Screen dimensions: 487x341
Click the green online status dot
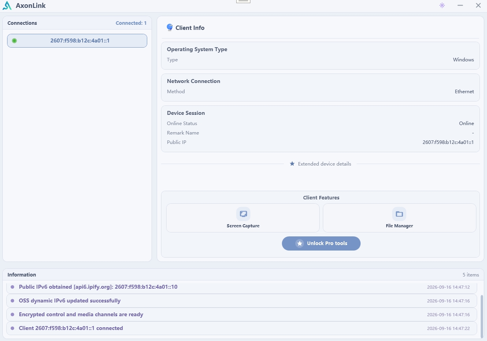point(15,41)
